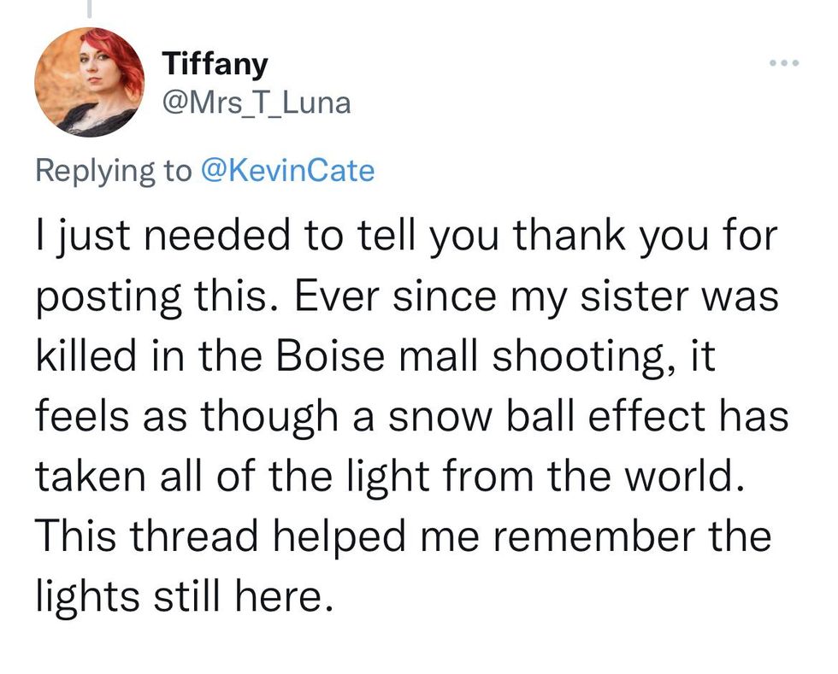Click the thread connector line above the avatar

tap(89, 9)
